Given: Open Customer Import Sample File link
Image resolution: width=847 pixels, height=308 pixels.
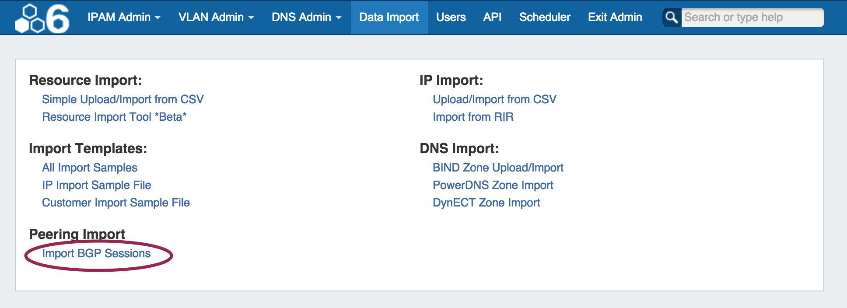Looking at the screenshot, I should [x=116, y=203].
